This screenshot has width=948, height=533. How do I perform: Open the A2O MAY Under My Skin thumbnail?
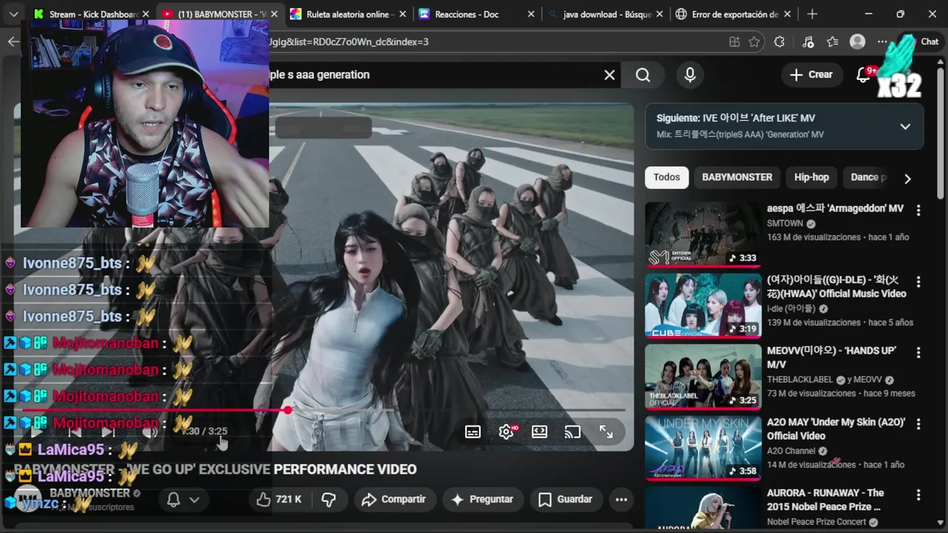703,448
